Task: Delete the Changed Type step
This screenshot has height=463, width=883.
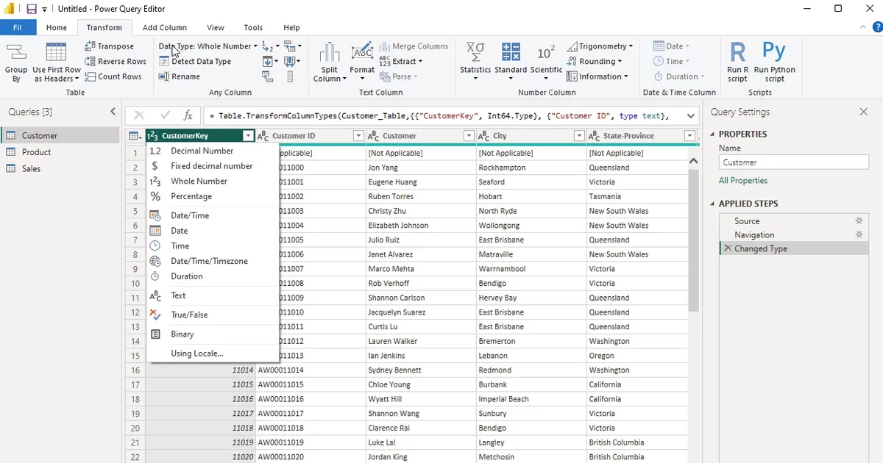Action: (728, 249)
